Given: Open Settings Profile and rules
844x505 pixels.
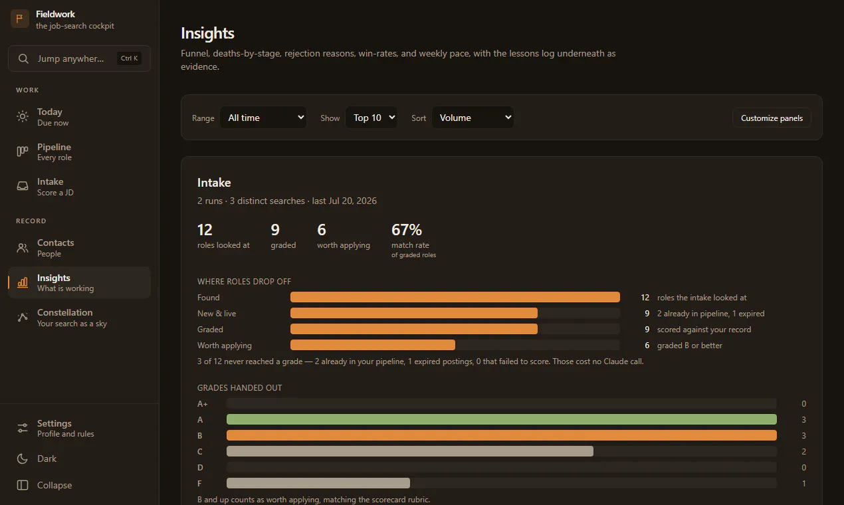Looking at the screenshot, I should click(x=79, y=428).
